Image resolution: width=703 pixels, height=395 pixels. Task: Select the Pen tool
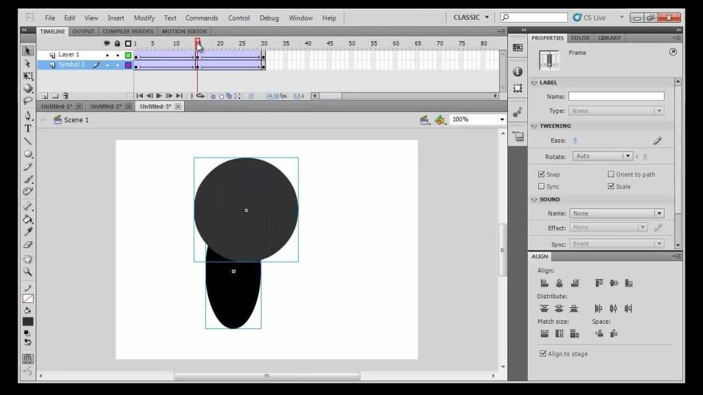pos(27,116)
